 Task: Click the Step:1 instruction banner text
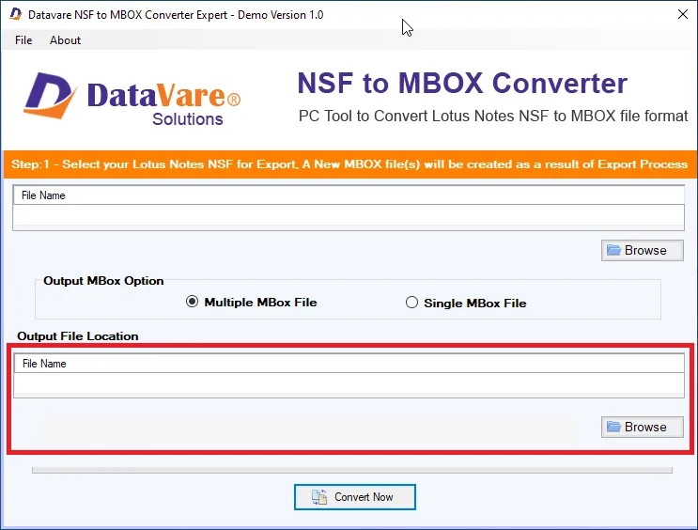(x=349, y=164)
